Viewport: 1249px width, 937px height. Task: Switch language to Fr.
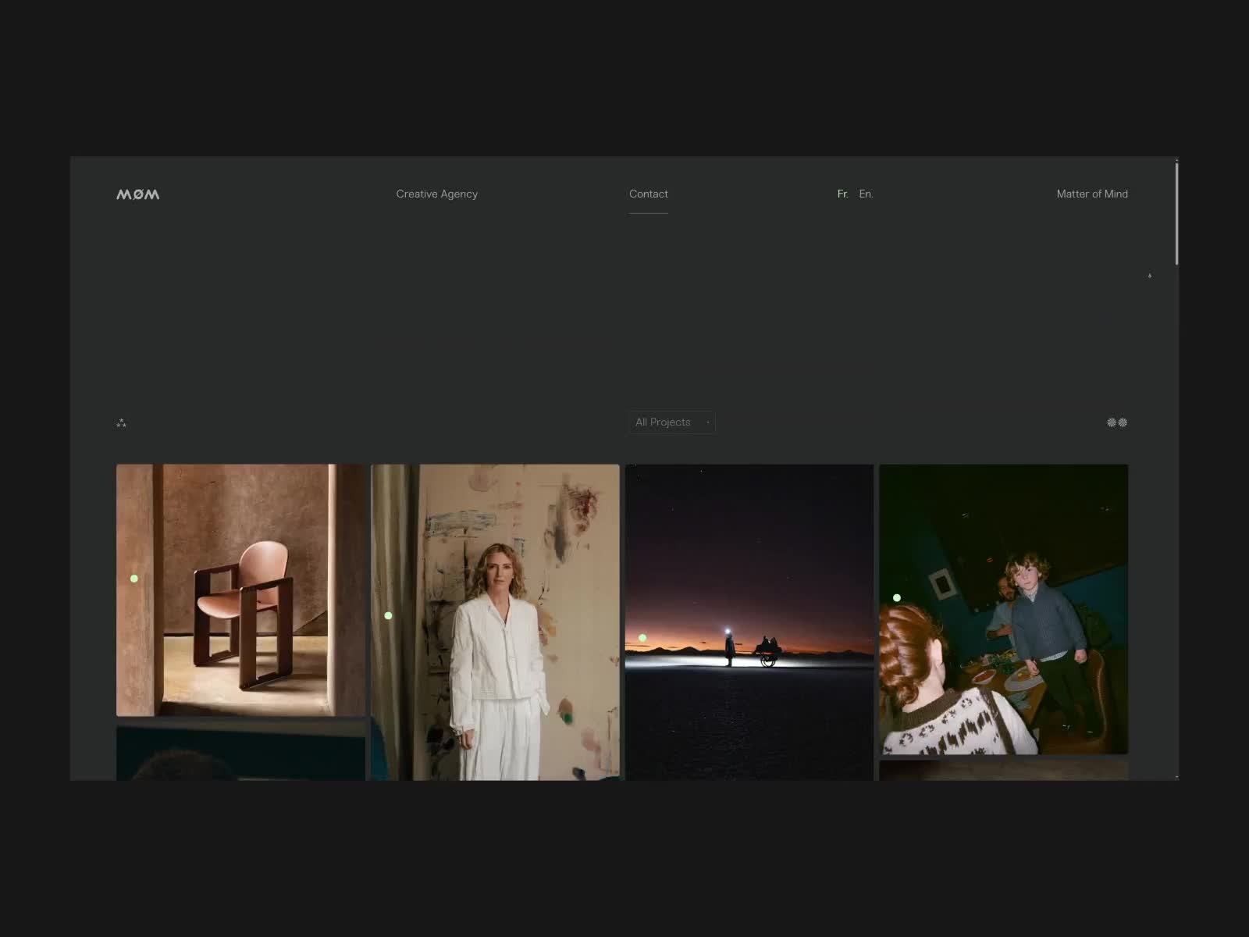(x=842, y=194)
